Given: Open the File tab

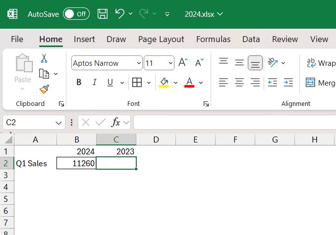Looking at the screenshot, I should (x=17, y=40).
